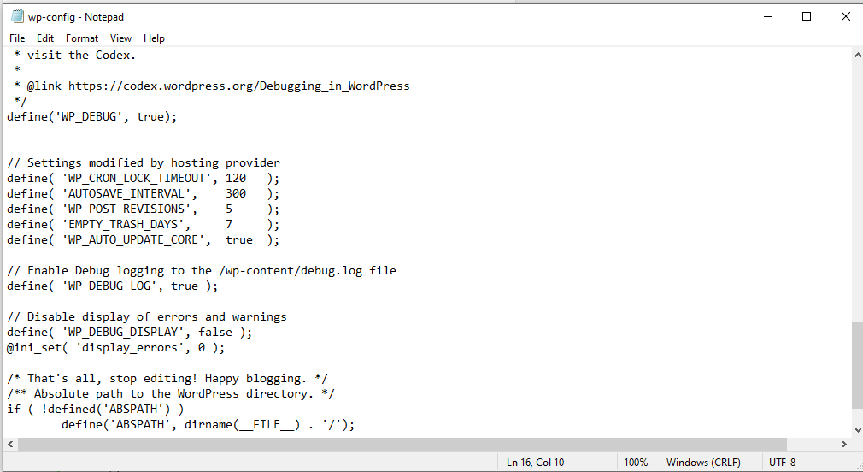Click the 'Happy blogging' comment line

[167, 379]
